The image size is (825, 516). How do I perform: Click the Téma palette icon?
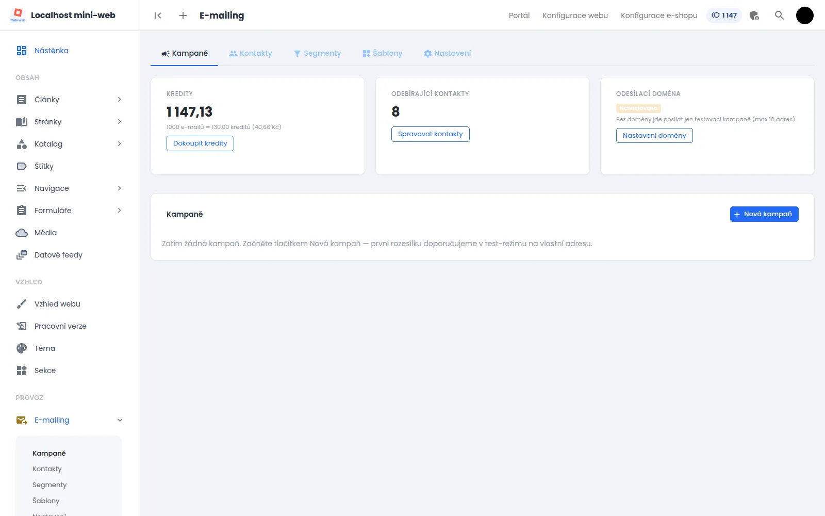[22, 348]
